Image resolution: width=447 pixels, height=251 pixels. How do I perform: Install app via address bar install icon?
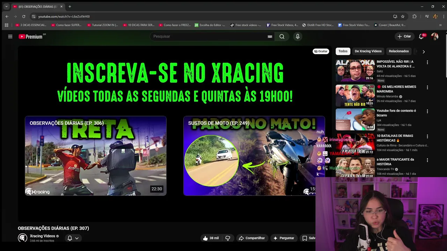pyautogui.click(x=395, y=16)
